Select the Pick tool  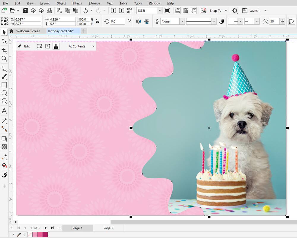pyautogui.click(x=4, y=32)
